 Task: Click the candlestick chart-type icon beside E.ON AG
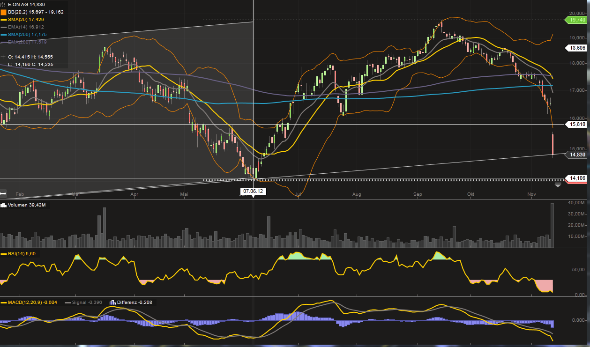point(3,4)
